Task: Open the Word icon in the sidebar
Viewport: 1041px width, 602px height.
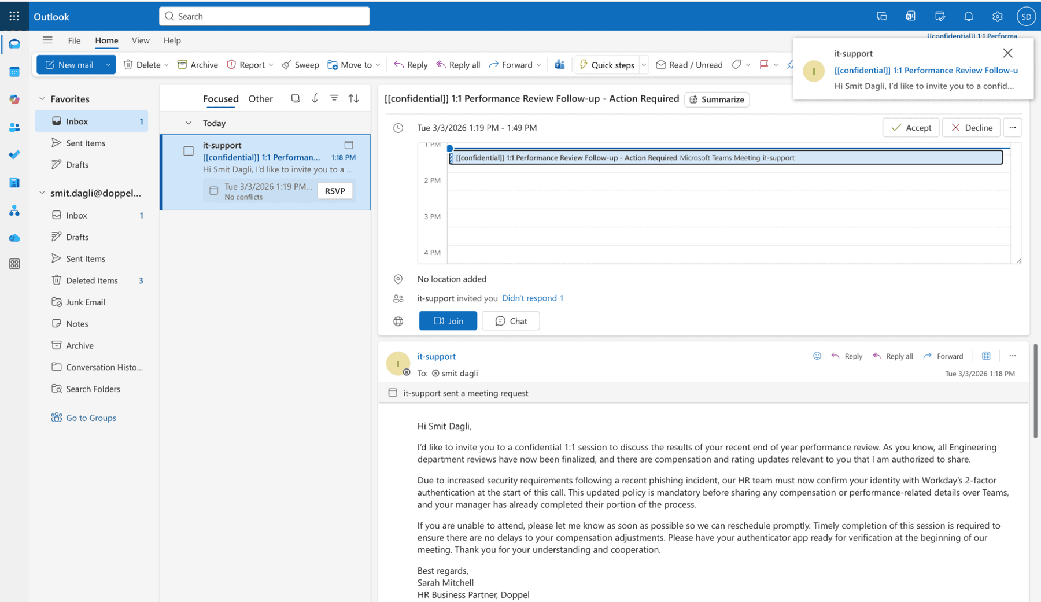Action: tap(14, 182)
